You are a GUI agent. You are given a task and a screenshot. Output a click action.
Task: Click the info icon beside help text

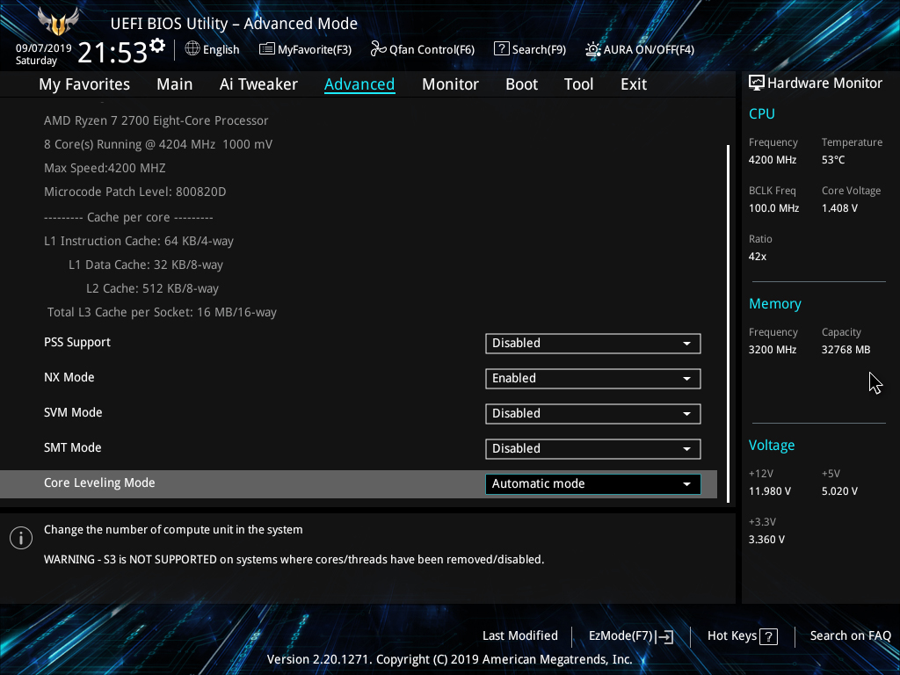21,538
